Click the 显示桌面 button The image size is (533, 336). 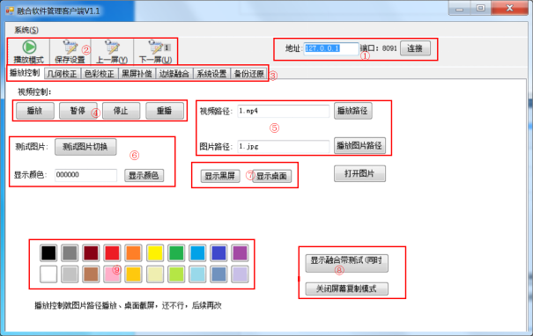click(271, 176)
